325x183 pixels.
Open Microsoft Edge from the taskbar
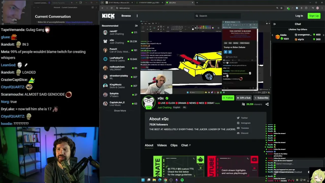click(x=160, y=180)
